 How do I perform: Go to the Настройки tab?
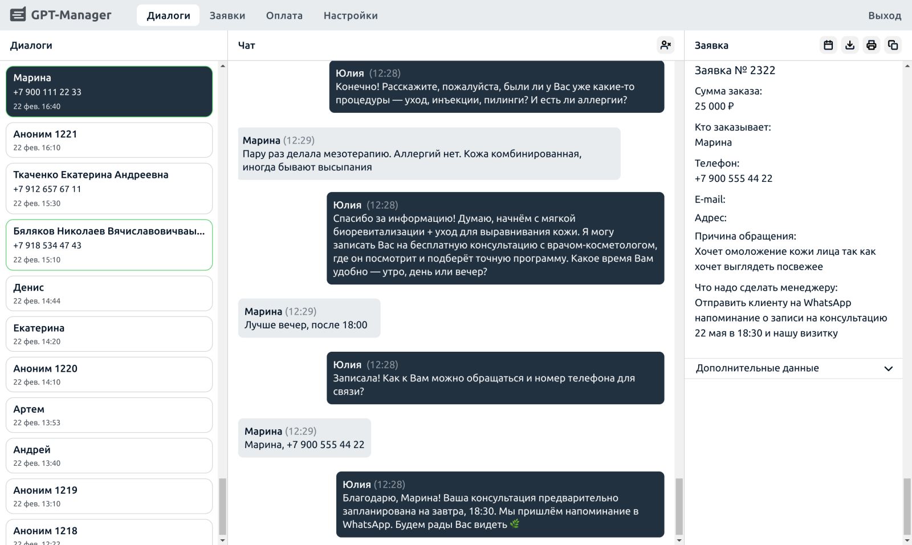pos(350,15)
